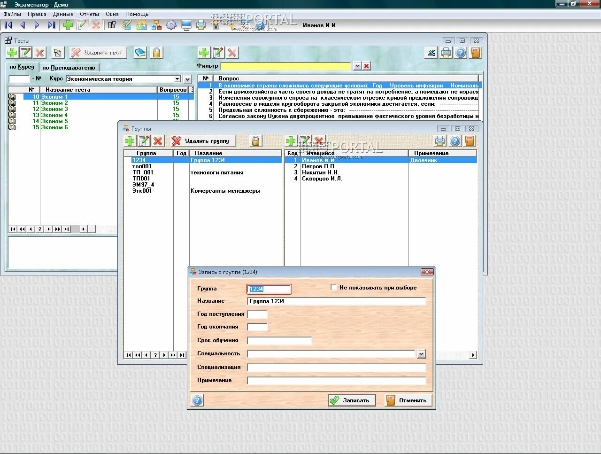Open the Данные menu
This screenshot has width=601, height=454.
63,14
